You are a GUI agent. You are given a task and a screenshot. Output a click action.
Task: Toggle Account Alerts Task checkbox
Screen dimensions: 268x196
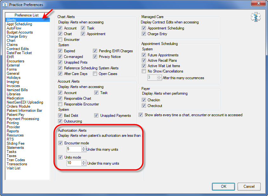[x=96, y=93]
